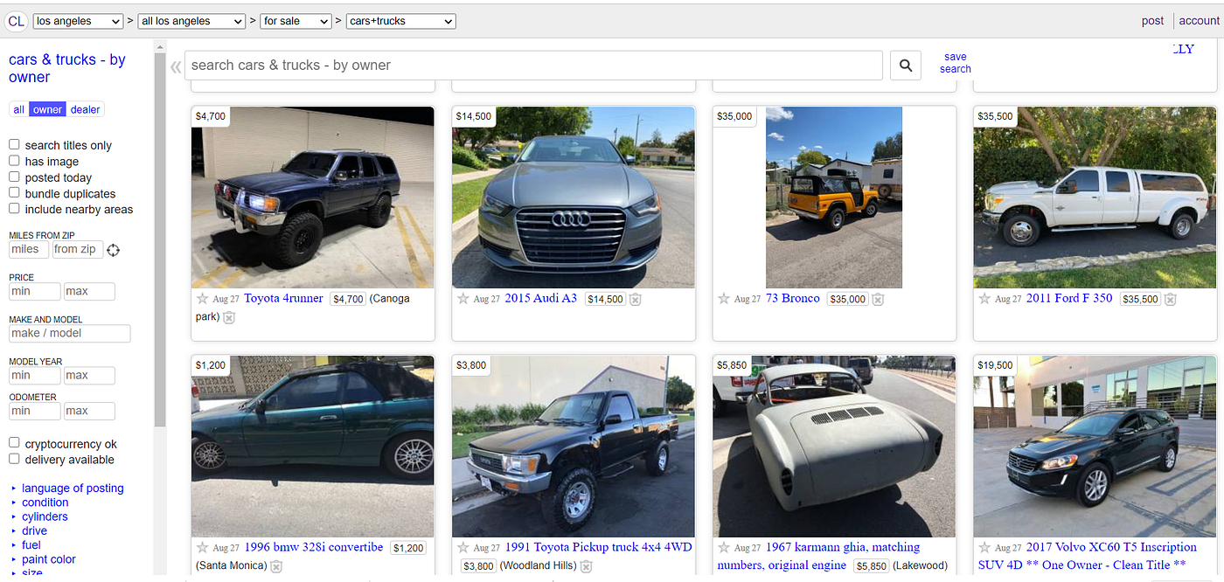The height and width of the screenshot is (582, 1224).
Task: Open the account link
Action: [1199, 21]
